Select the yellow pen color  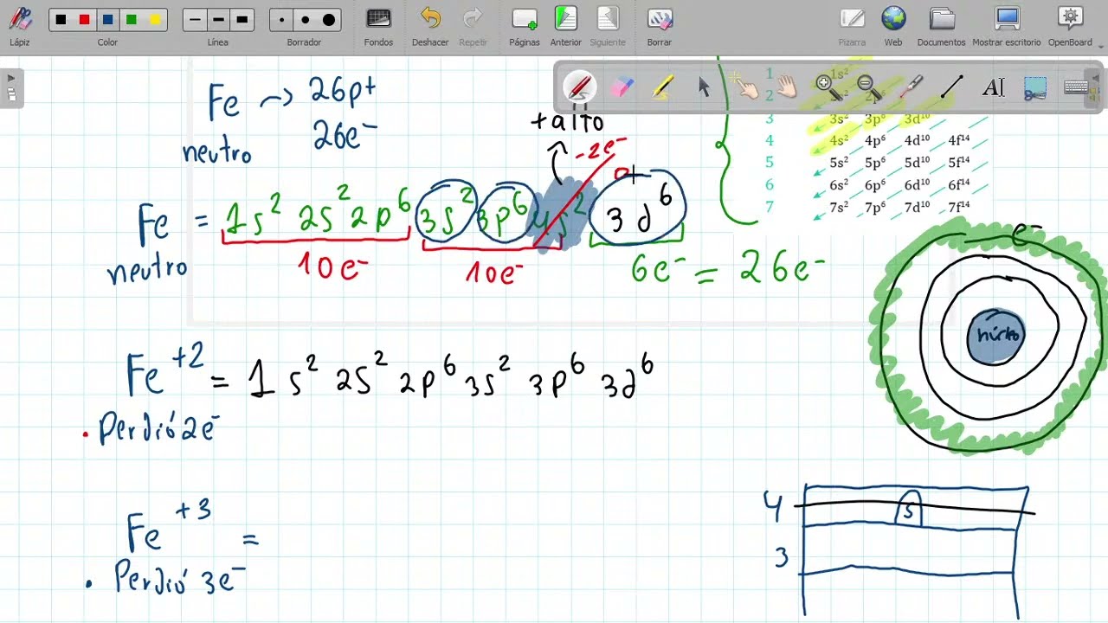154,19
